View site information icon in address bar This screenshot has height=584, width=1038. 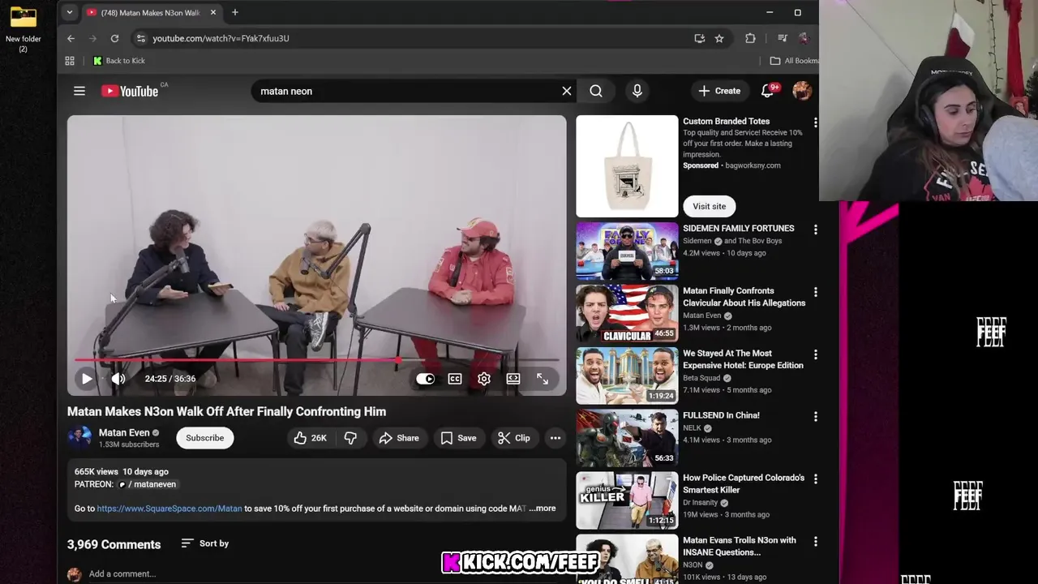tap(141, 38)
